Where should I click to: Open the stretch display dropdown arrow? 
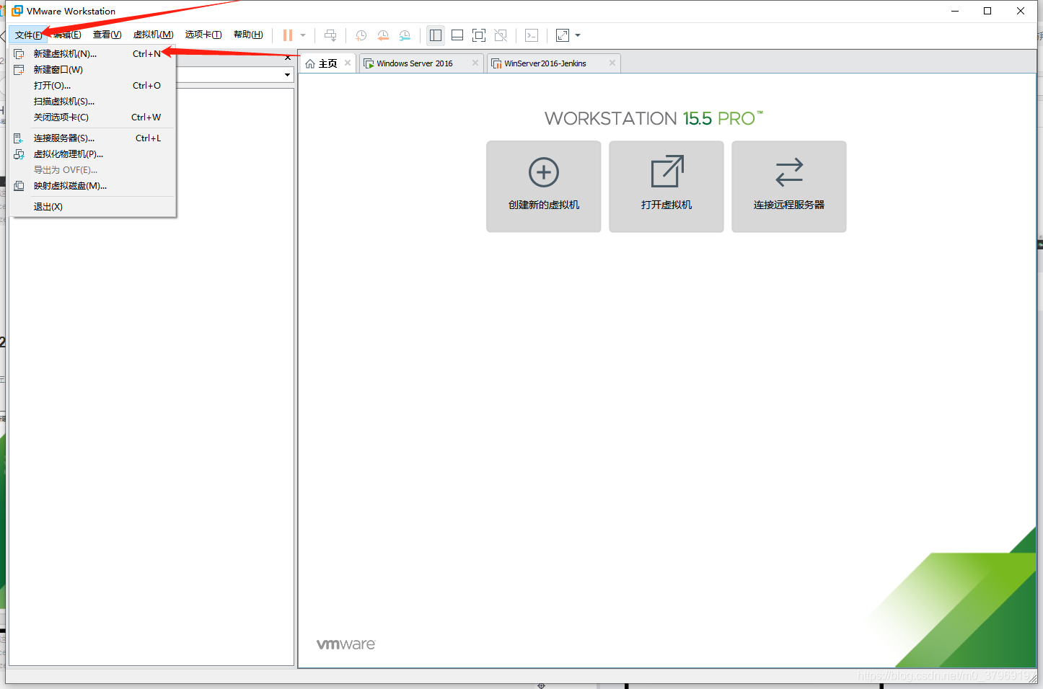point(578,35)
